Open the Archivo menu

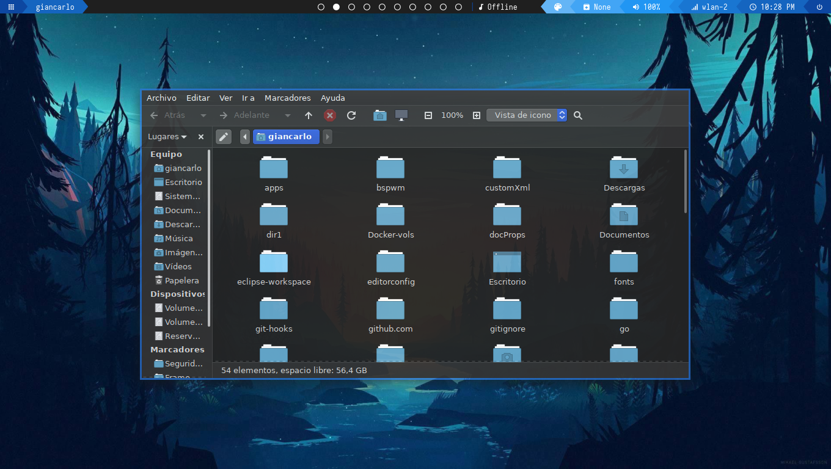(x=161, y=98)
